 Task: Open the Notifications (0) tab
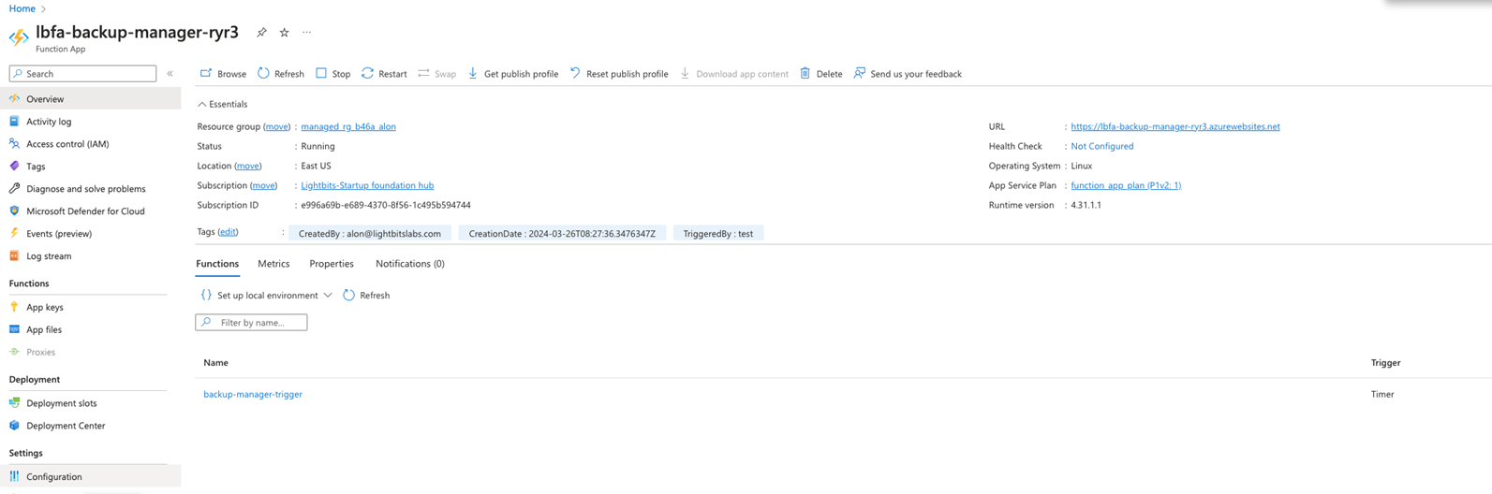pos(410,264)
